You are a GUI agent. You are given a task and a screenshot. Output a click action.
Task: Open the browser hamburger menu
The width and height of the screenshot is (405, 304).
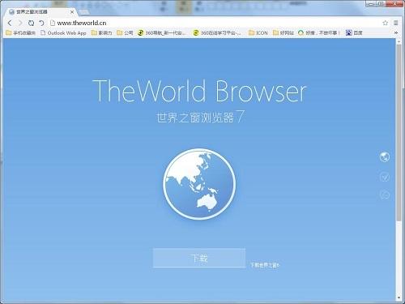(396, 23)
